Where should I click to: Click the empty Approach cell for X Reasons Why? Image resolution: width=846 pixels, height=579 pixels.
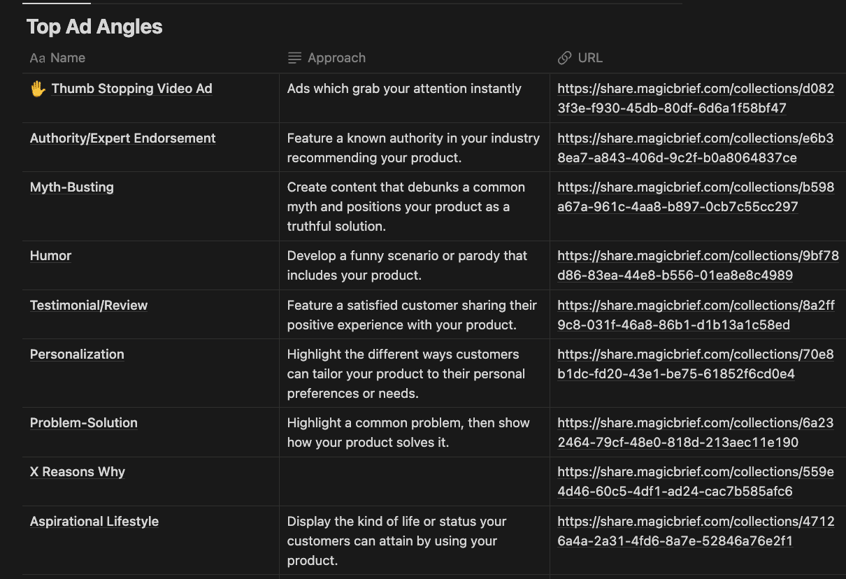(415, 482)
